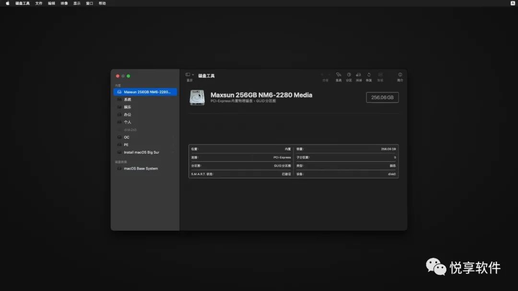518x291 pixels.
Task: Open the 帮助 menu
Action: click(103, 3)
